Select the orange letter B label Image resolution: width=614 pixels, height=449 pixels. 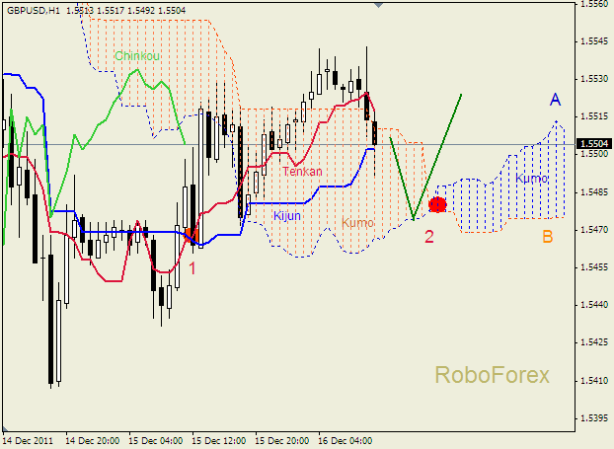pos(548,237)
